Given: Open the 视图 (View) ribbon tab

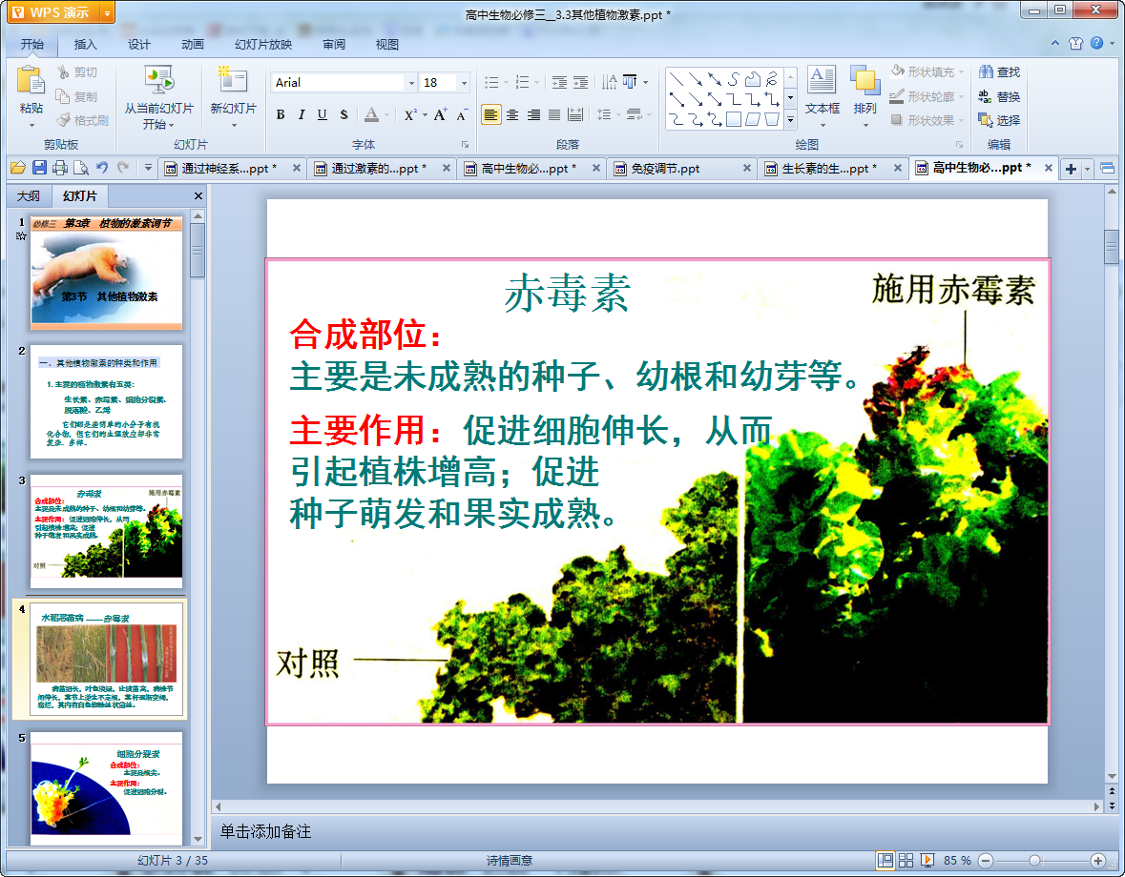Looking at the screenshot, I should click(386, 45).
